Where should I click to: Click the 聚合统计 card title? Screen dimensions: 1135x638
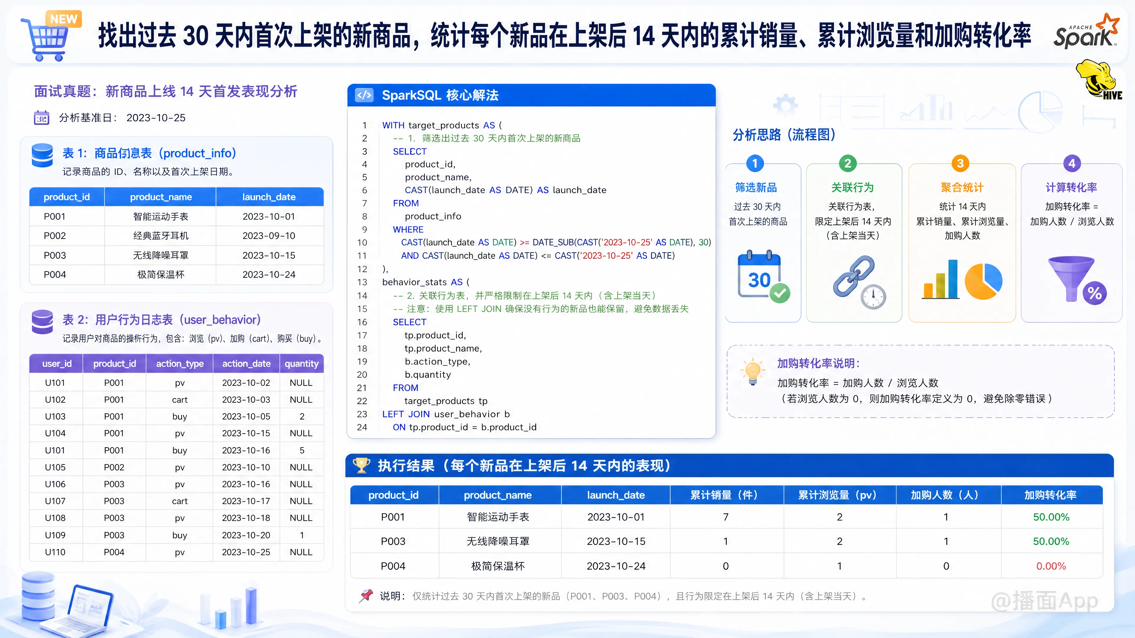pos(962,188)
